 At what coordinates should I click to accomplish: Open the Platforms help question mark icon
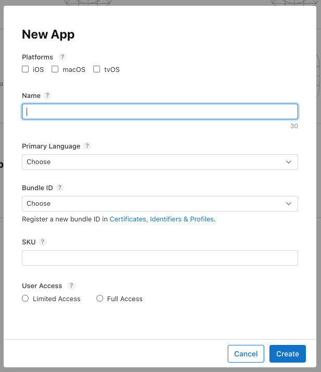pos(63,57)
